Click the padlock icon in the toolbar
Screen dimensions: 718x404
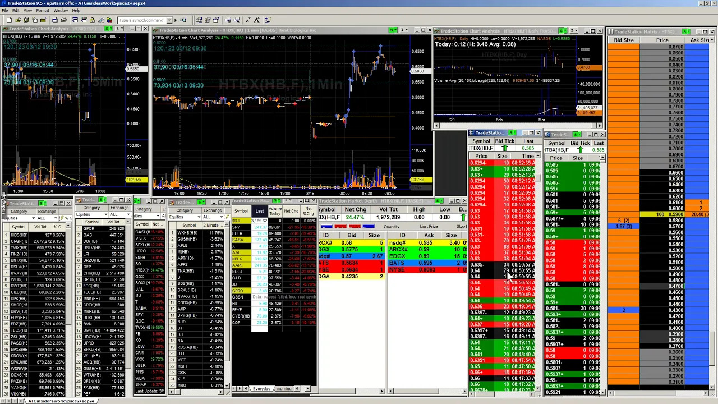tap(92, 20)
